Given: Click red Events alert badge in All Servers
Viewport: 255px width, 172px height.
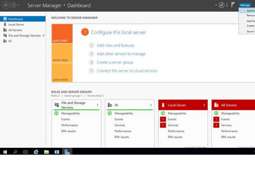Looking at the screenshot, I should [x=216, y=119].
